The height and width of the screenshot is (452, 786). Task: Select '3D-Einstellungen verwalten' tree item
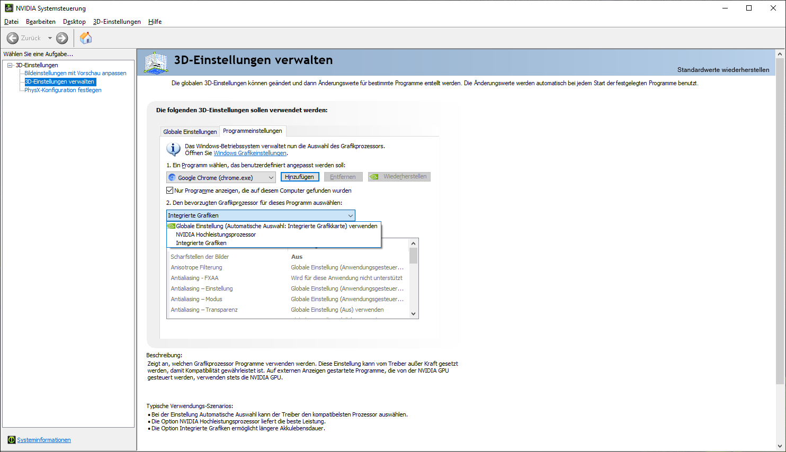point(60,82)
